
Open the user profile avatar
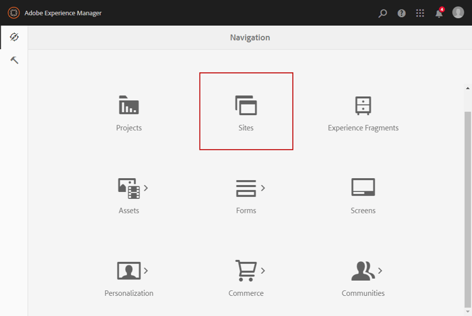click(x=458, y=13)
